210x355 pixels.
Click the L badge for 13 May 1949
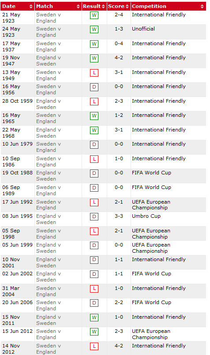click(94, 73)
